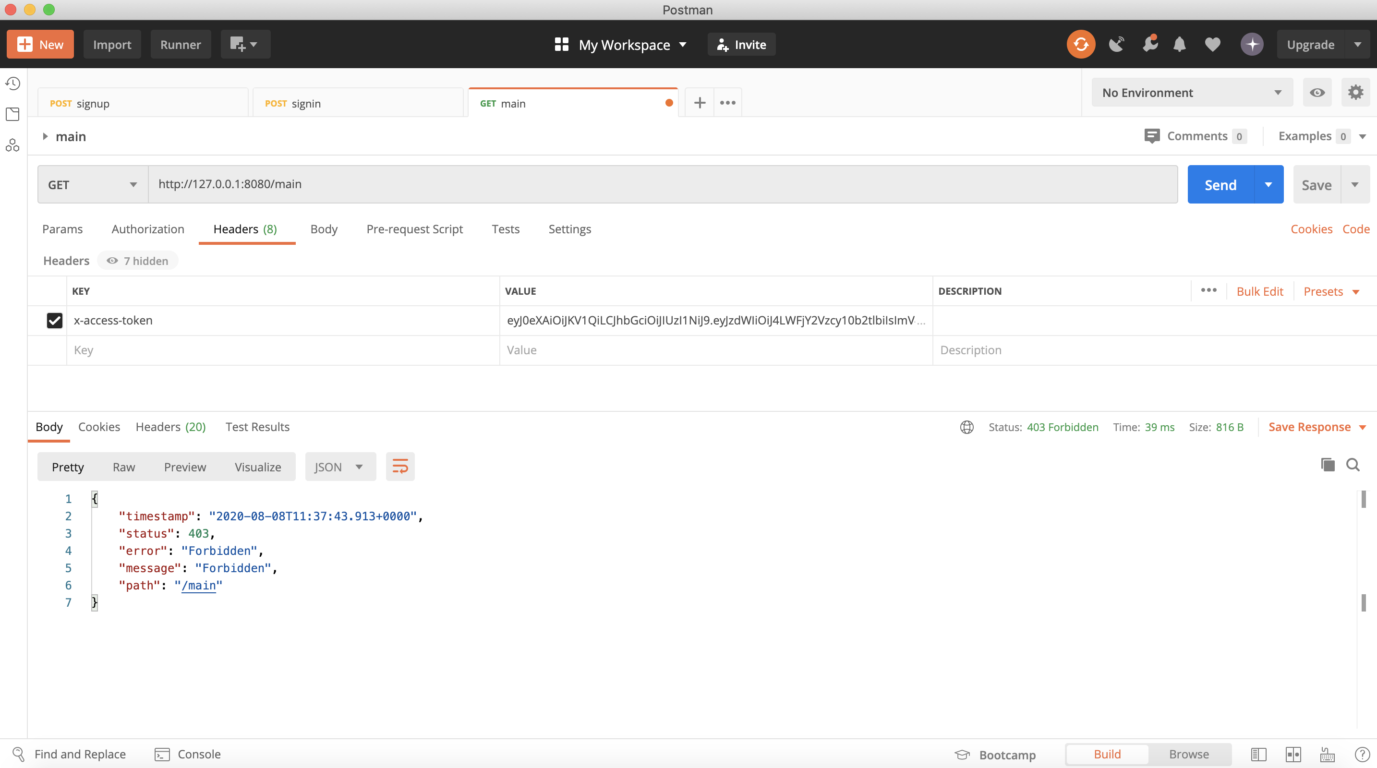Switch to the Authorization tab
This screenshot has width=1377, height=768.
[147, 229]
